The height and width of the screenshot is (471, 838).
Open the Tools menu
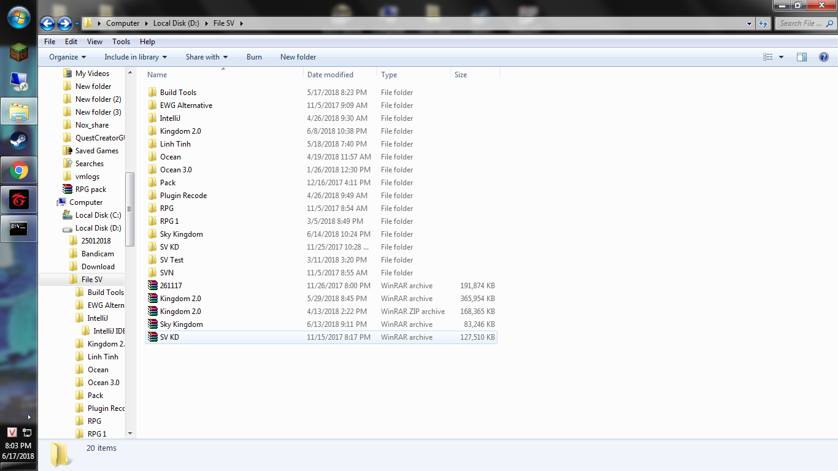[121, 42]
